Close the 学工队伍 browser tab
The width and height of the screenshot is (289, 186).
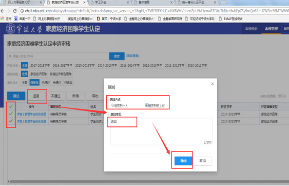coord(128,3)
